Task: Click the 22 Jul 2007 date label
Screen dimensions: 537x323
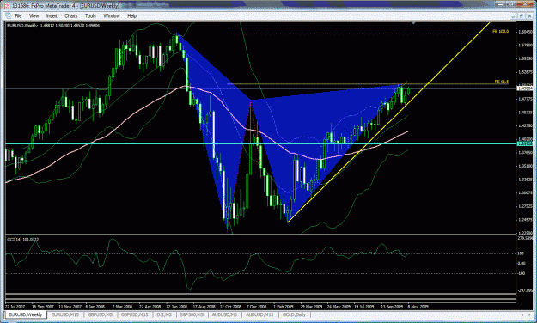Action: 15,307
